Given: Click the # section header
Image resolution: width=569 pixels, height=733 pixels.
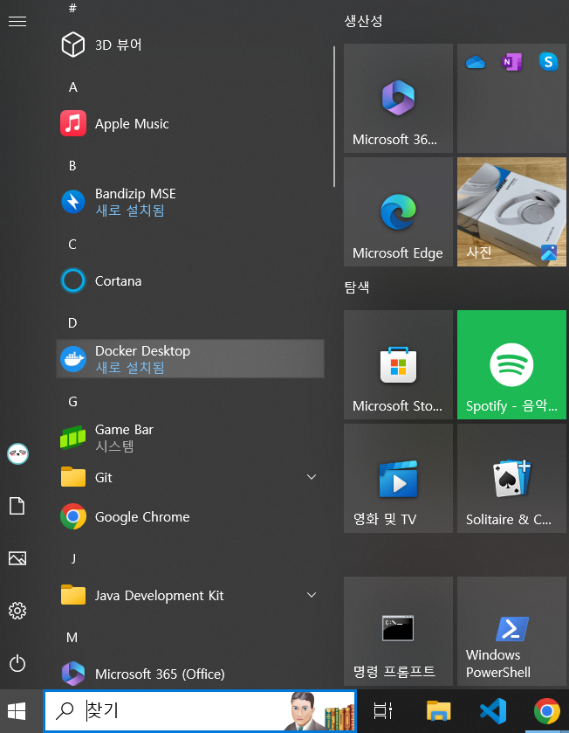Looking at the screenshot, I should point(72,8).
